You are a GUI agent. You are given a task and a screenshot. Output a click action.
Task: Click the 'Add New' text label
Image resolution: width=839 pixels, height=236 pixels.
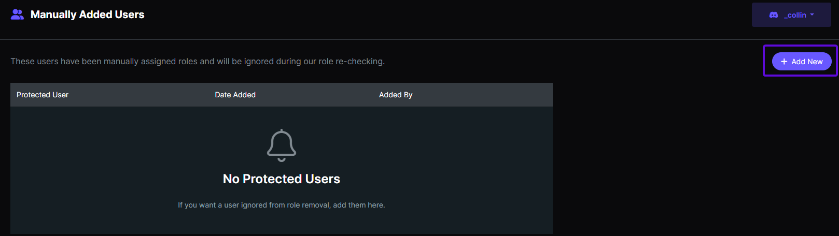click(807, 62)
